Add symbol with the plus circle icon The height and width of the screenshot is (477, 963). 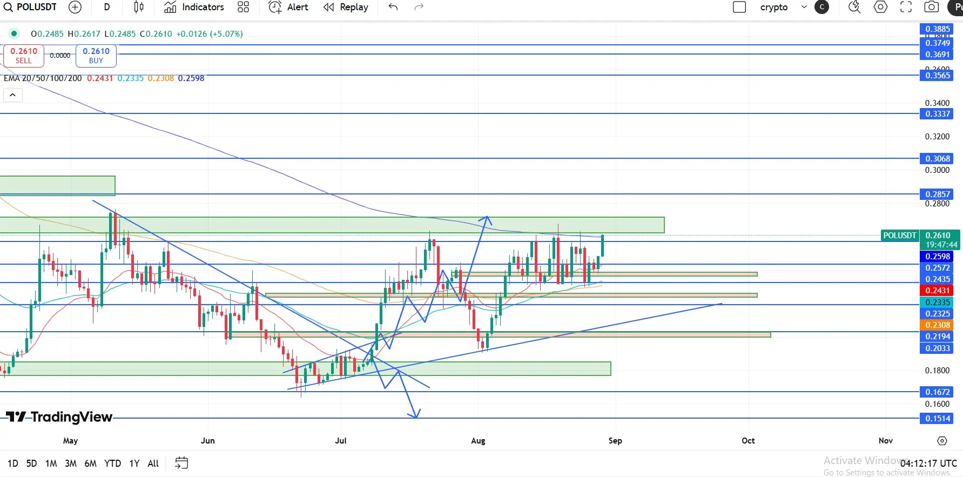(75, 7)
